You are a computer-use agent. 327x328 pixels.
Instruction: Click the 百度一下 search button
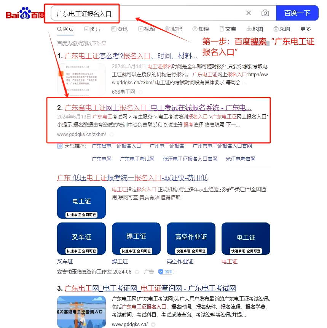(x=297, y=13)
